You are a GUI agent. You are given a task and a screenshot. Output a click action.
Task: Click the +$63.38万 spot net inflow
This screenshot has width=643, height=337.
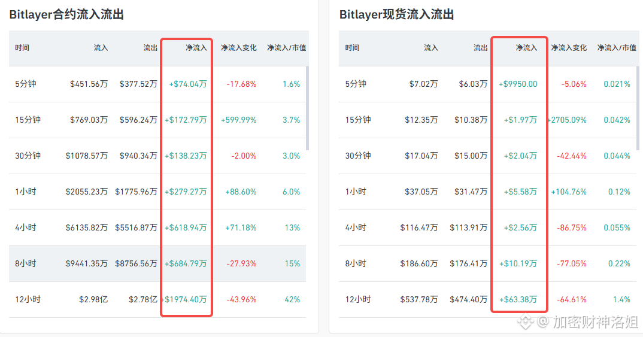[518, 300]
